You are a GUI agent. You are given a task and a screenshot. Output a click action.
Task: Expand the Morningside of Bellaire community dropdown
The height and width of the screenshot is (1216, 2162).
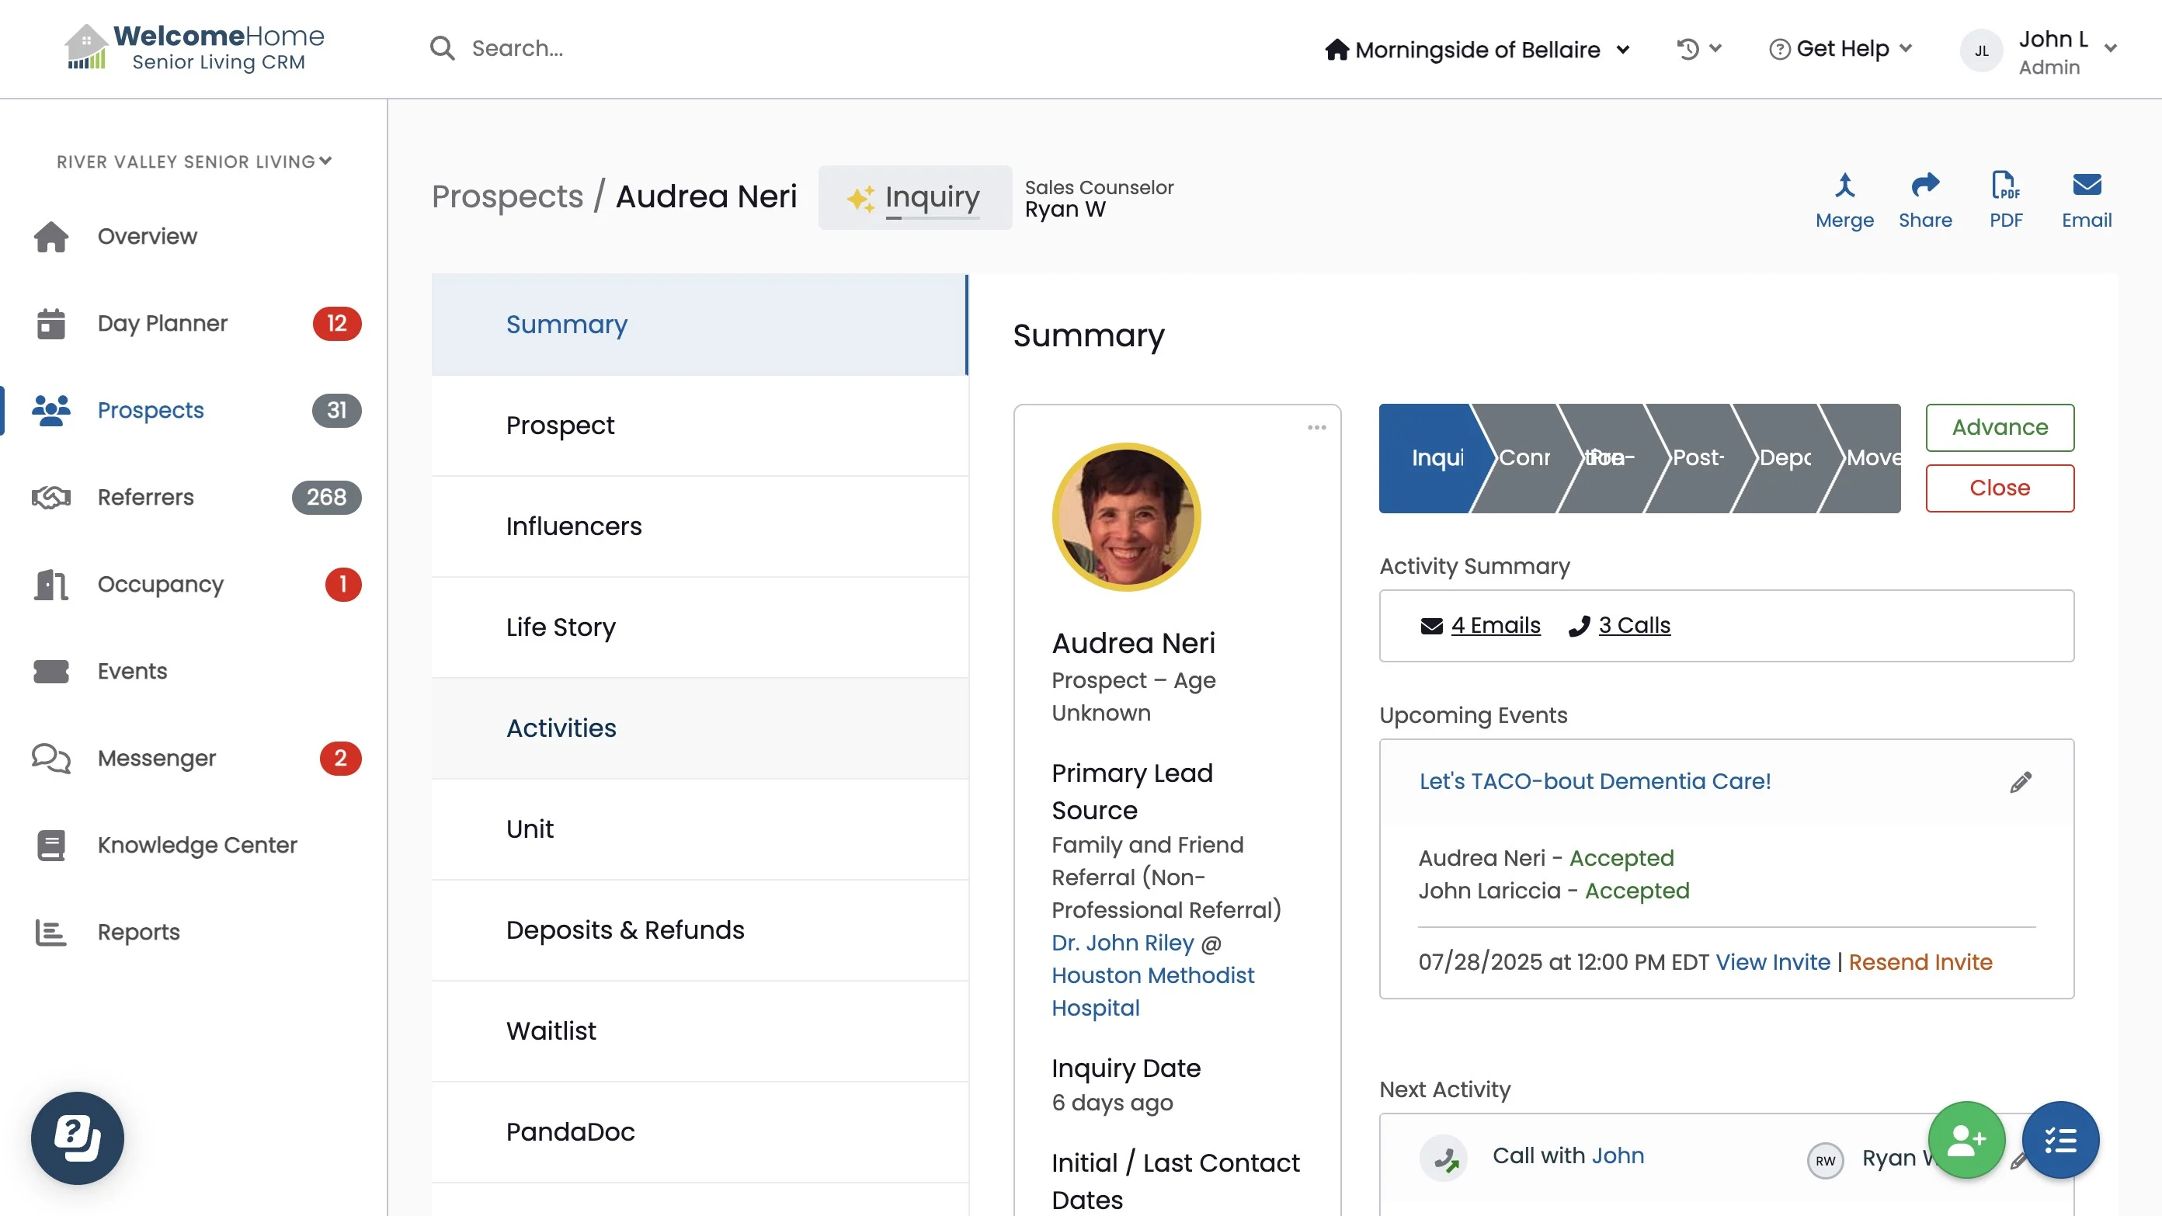[1477, 50]
